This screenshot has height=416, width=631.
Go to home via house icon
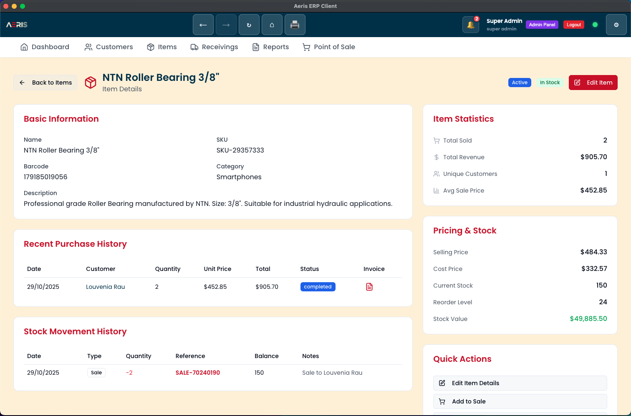tap(272, 25)
